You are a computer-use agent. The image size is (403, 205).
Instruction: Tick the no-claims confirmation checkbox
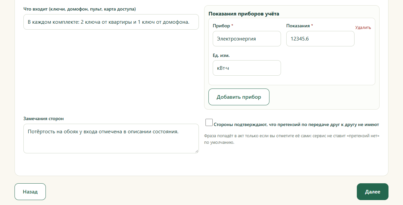209,122
